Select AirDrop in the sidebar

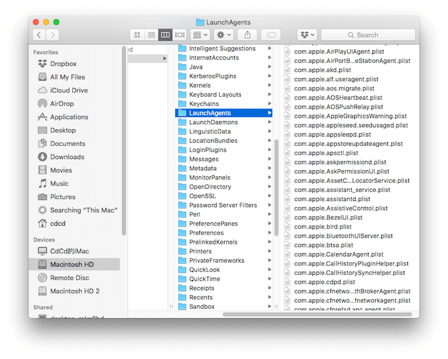point(74,104)
